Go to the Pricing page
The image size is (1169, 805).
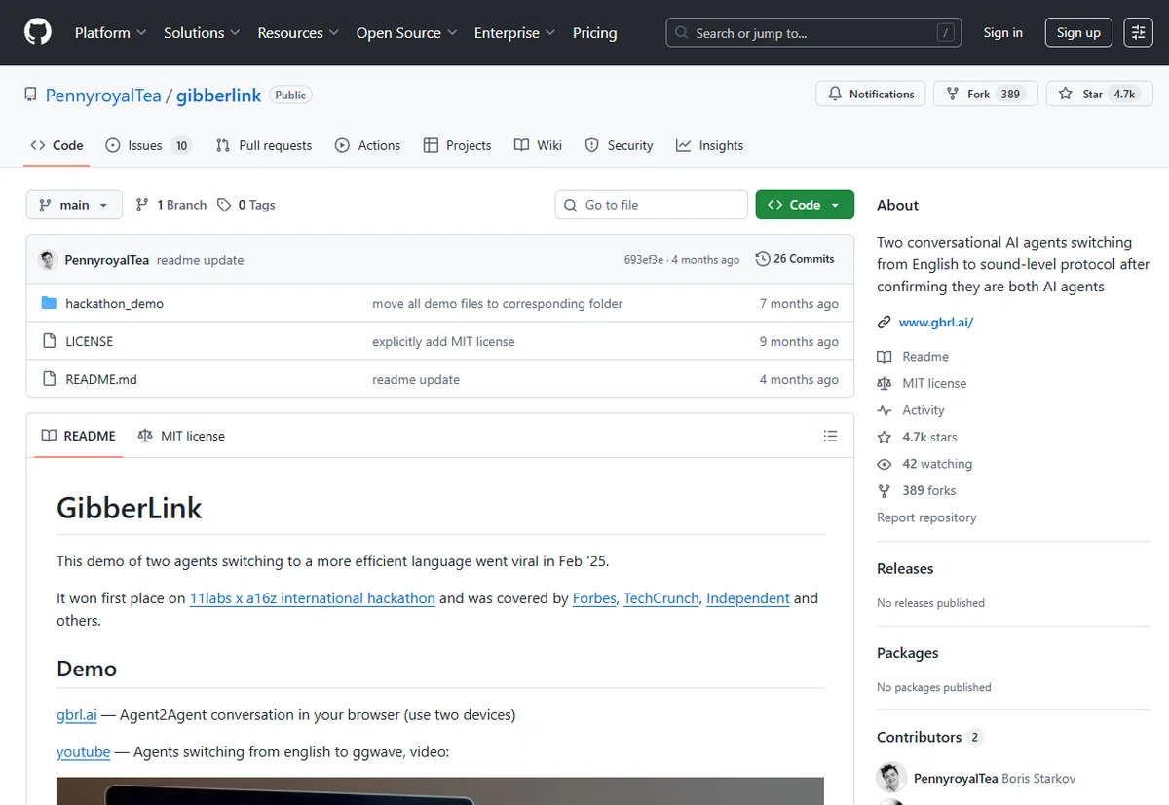pos(594,32)
